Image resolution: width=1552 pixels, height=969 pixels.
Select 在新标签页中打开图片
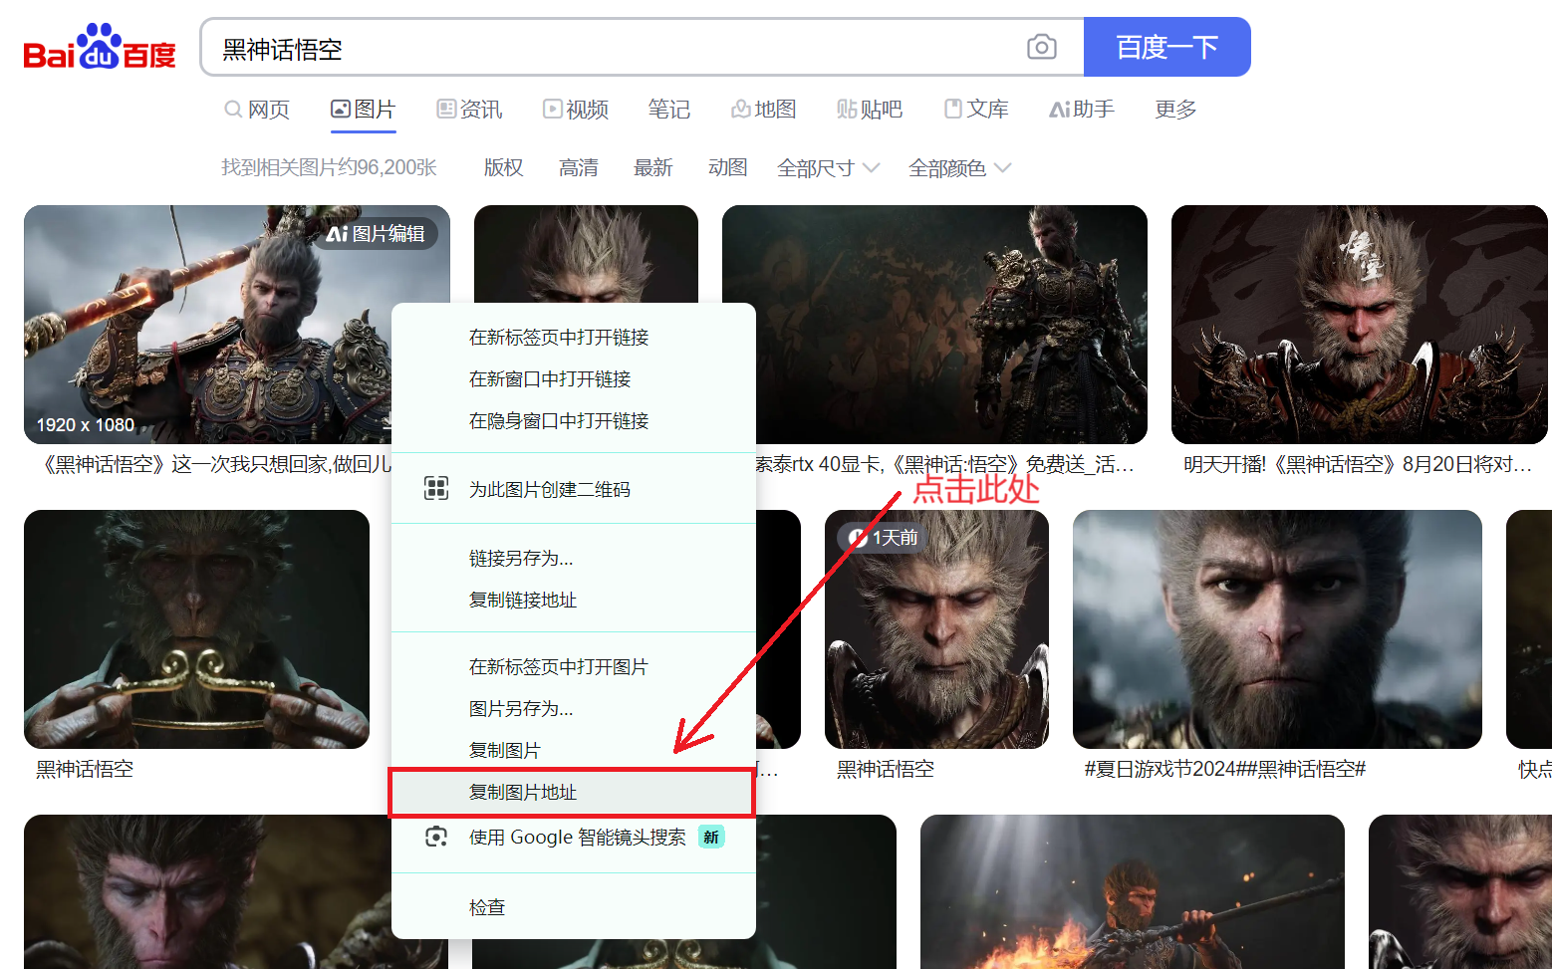574,667
